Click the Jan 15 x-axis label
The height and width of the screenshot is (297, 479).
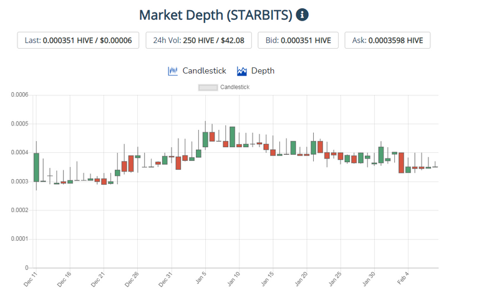268,279
